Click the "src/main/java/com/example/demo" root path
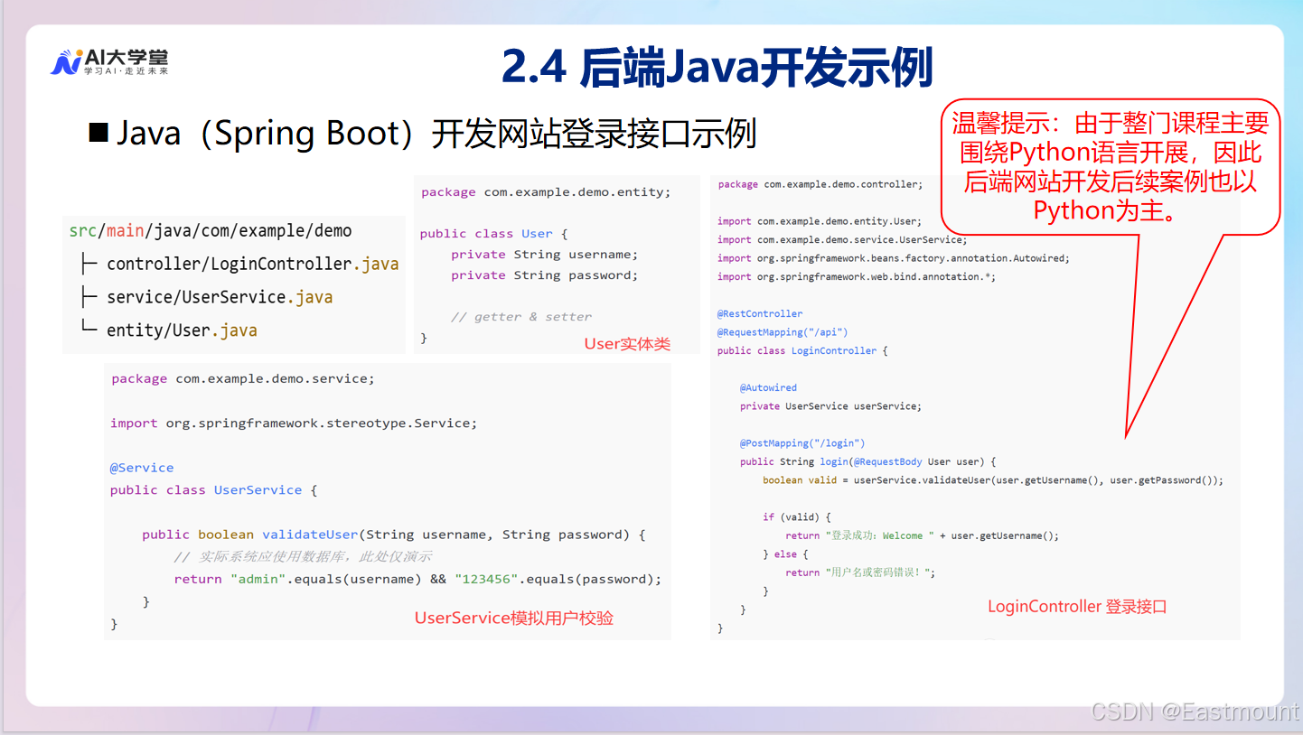 (x=211, y=231)
